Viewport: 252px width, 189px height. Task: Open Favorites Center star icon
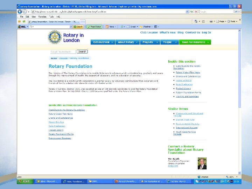tap(20, 21)
